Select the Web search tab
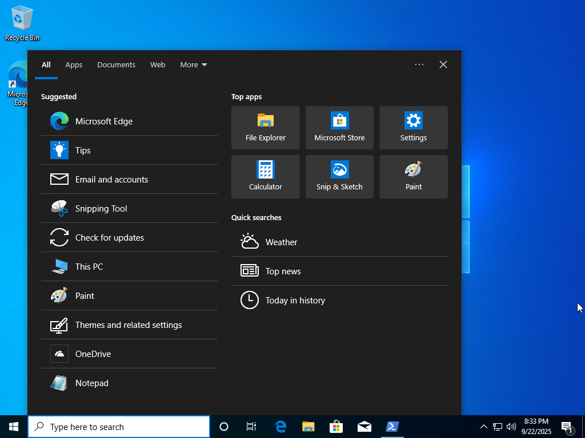Viewport: 585px width, 438px height. pos(158,65)
